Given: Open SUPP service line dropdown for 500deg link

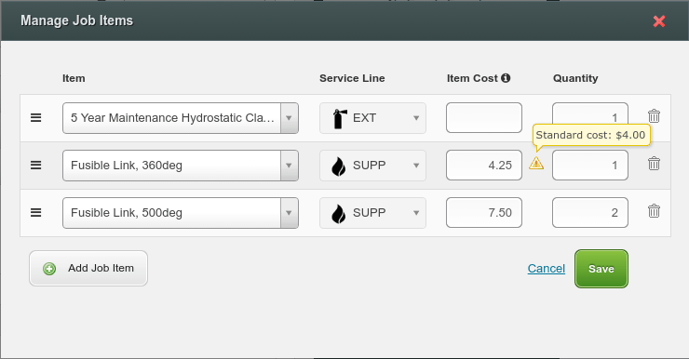Looking at the screenshot, I should point(372,213).
